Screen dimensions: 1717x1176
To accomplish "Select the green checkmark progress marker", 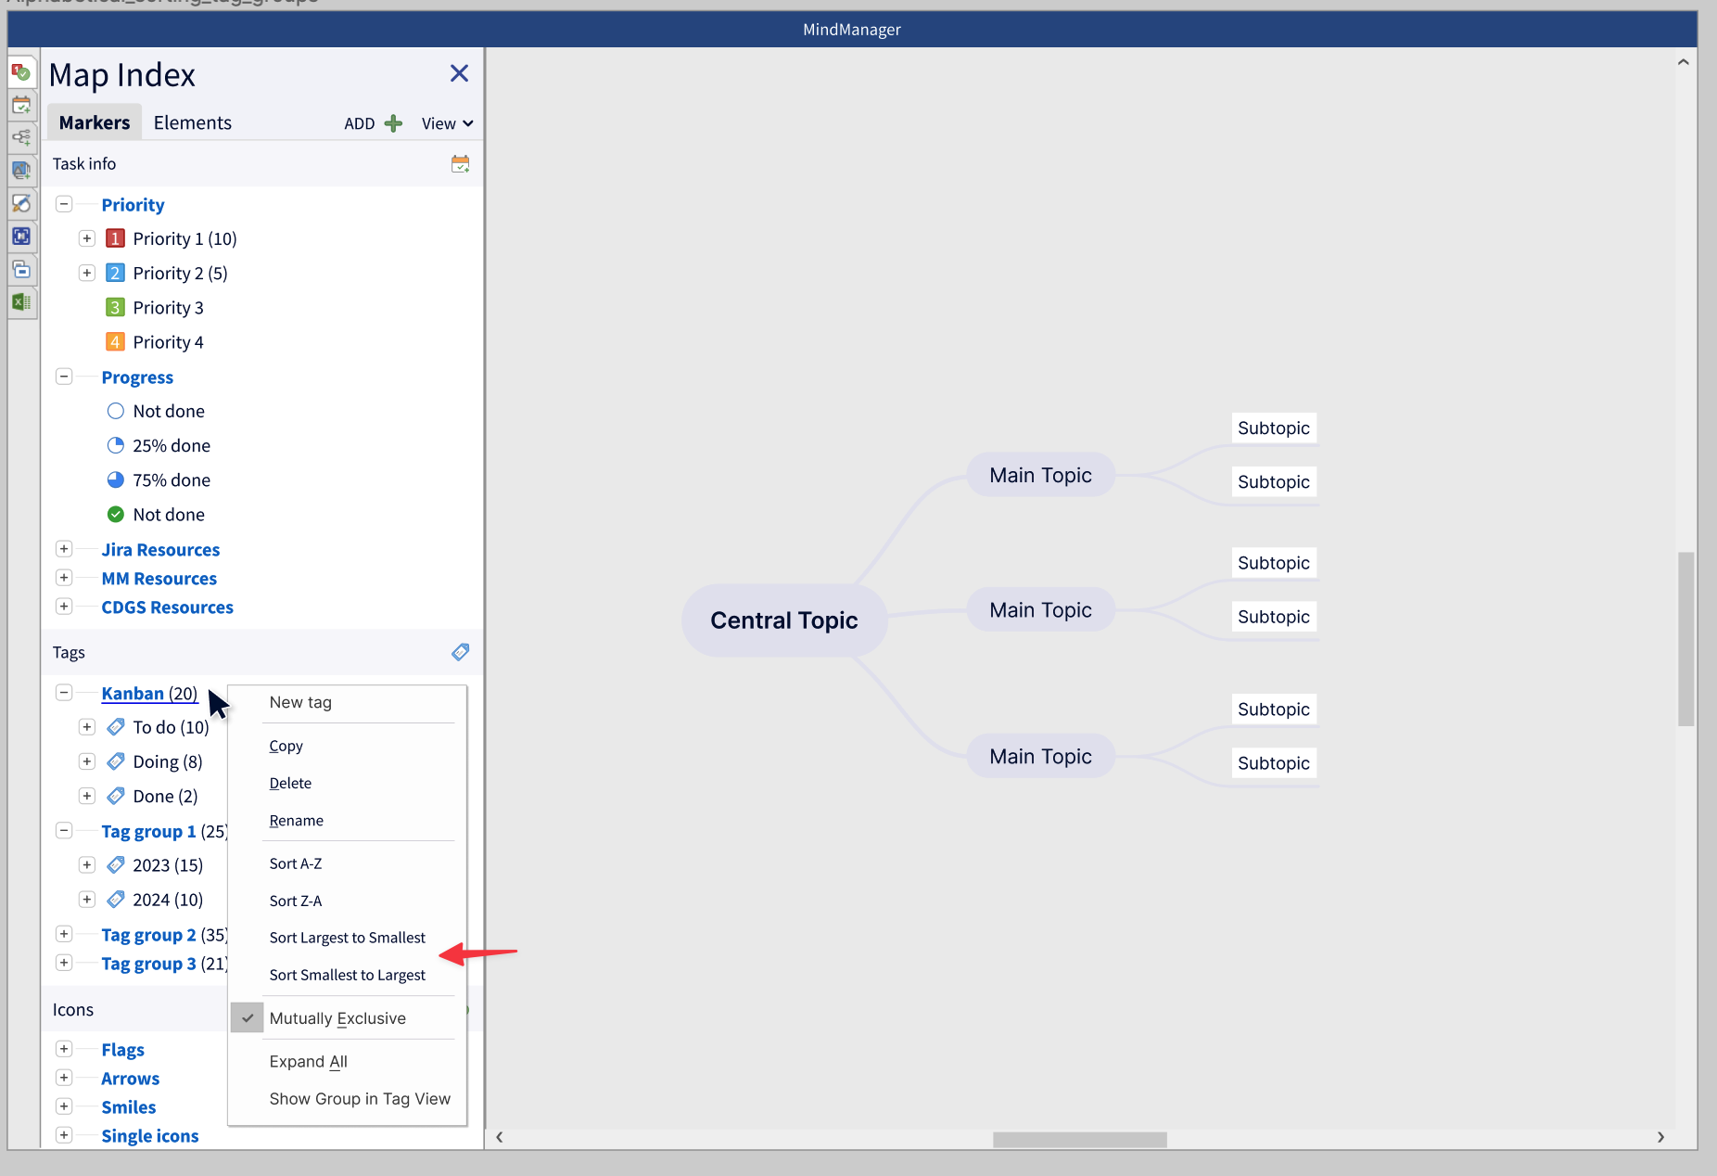I will click(116, 515).
